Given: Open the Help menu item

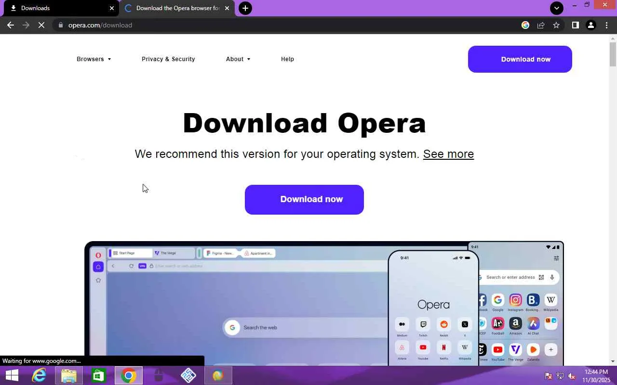Looking at the screenshot, I should [x=287, y=59].
